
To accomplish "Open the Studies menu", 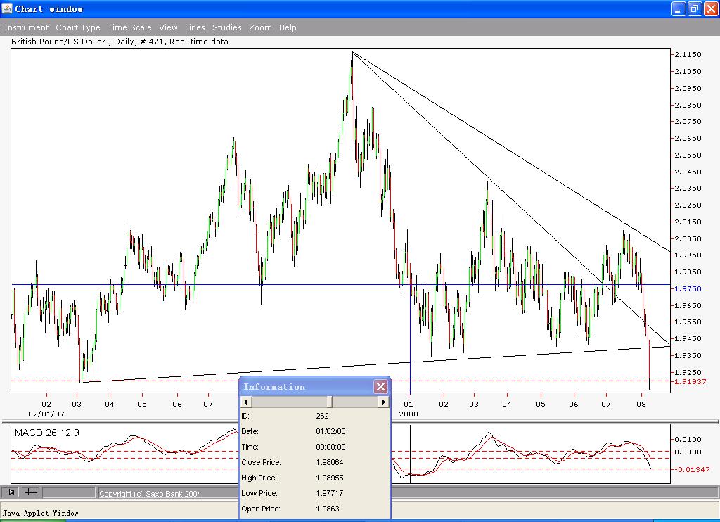I will click(x=226, y=27).
